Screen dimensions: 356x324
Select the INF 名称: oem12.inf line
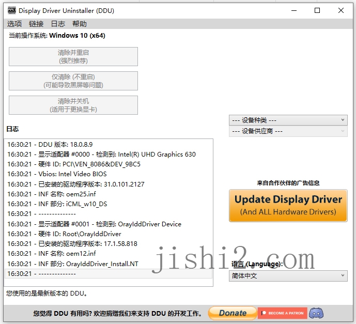109,254
